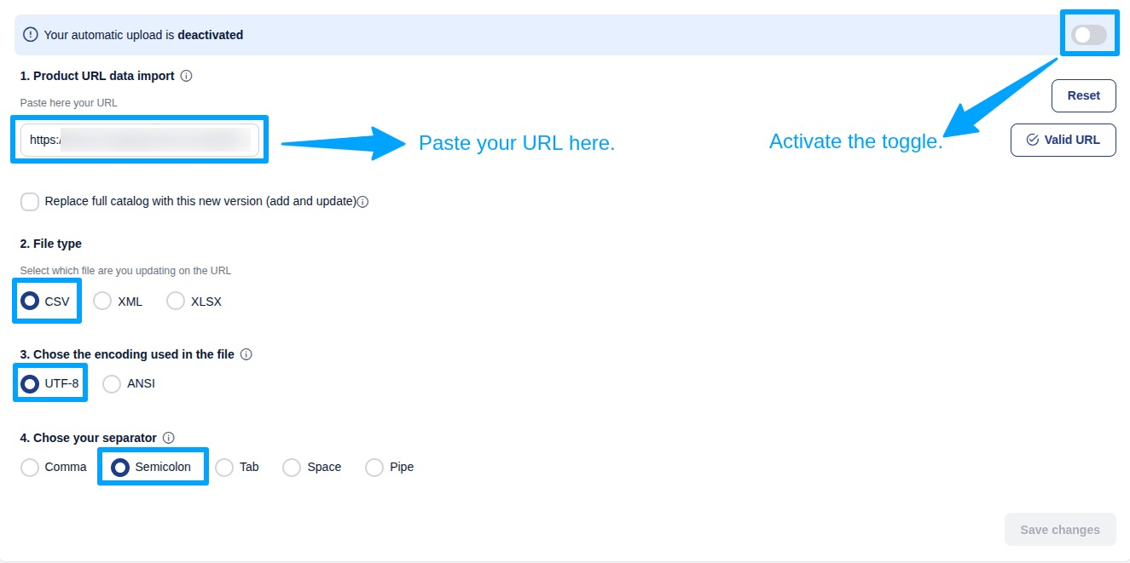This screenshot has width=1130, height=563.
Task: Click the Reset button
Action: pyautogui.click(x=1083, y=95)
